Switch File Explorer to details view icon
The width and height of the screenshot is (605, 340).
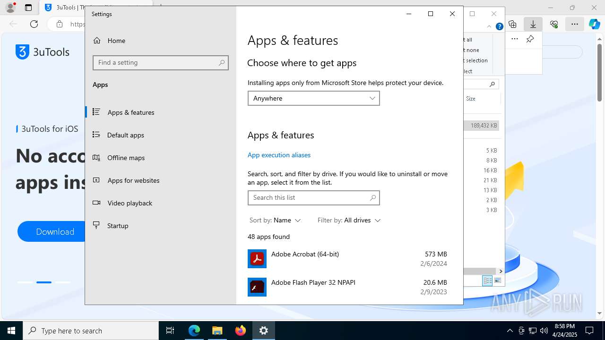pos(487,280)
